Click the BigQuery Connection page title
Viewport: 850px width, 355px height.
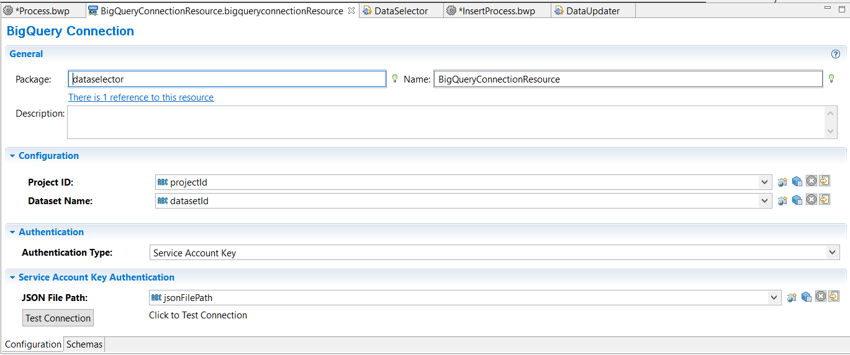[x=70, y=31]
